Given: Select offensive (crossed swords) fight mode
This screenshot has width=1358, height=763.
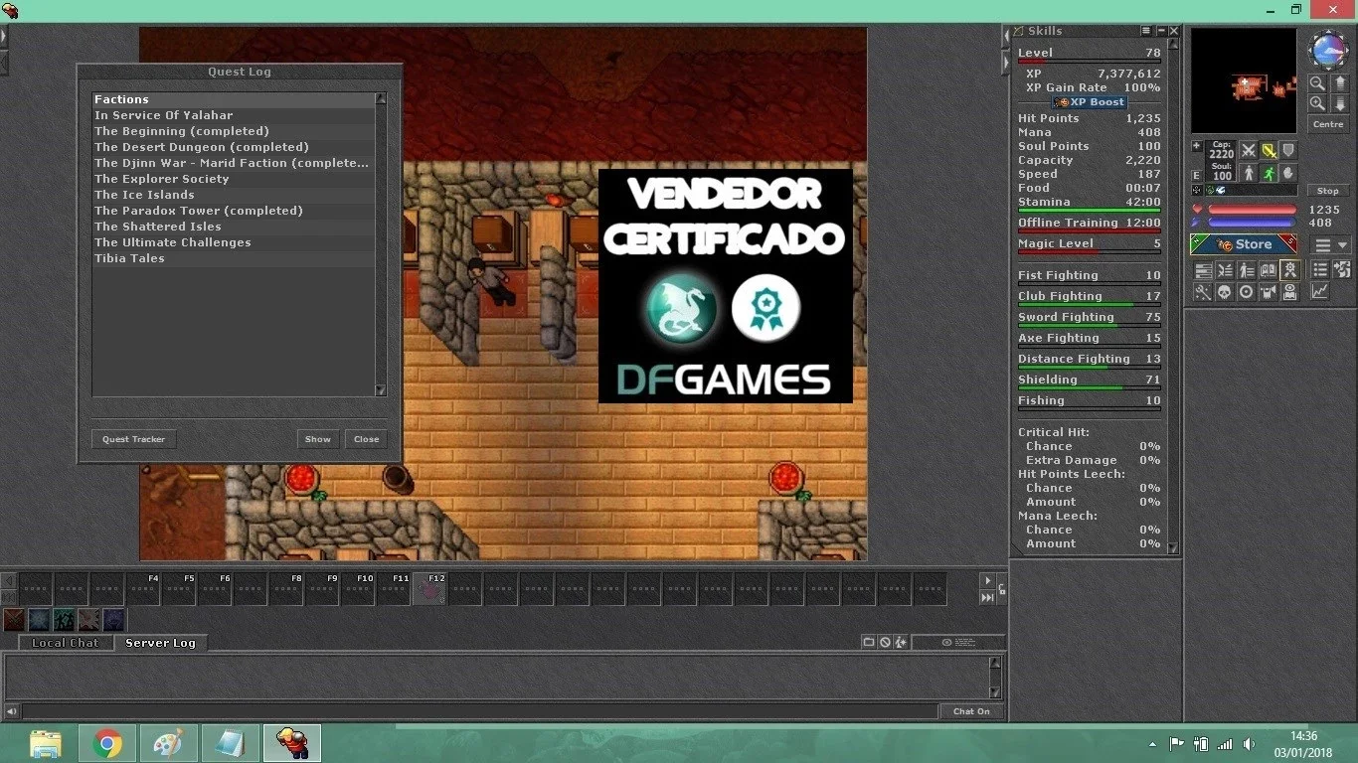Looking at the screenshot, I should (1249, 150).
